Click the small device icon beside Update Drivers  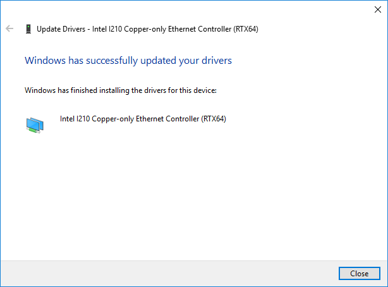(28, 29)
